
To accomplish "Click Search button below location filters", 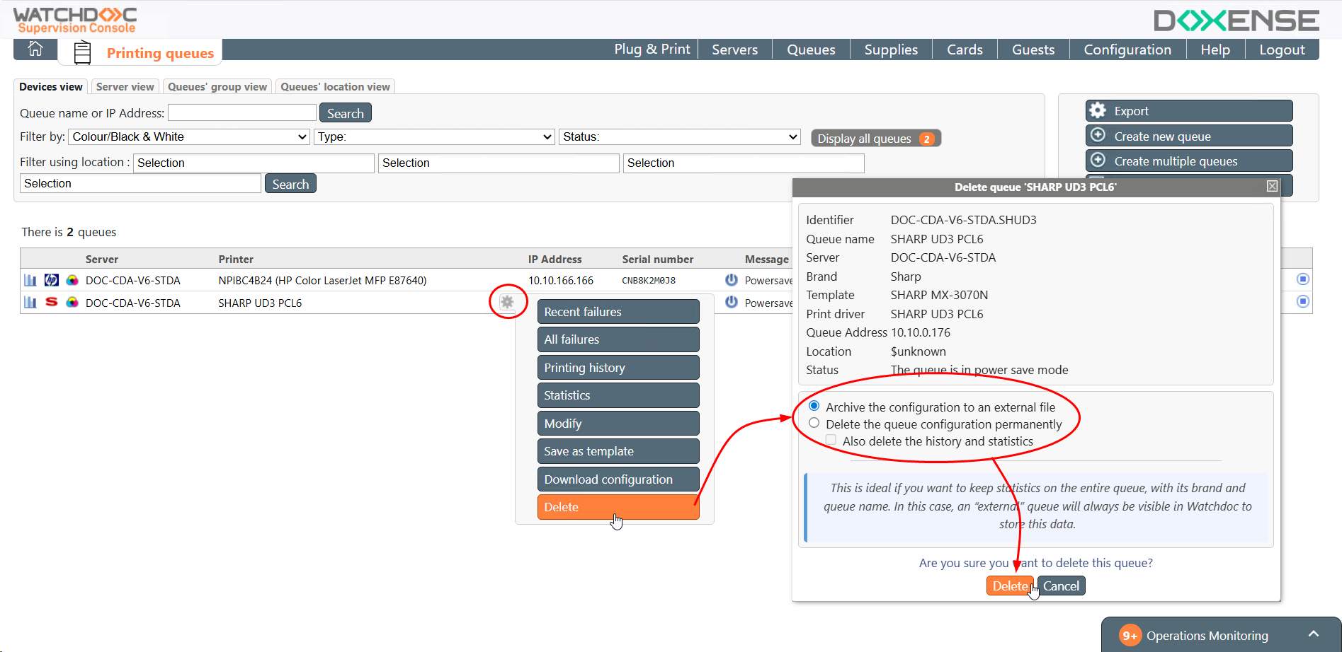I will pyautogui.click(x=290, y=184).
